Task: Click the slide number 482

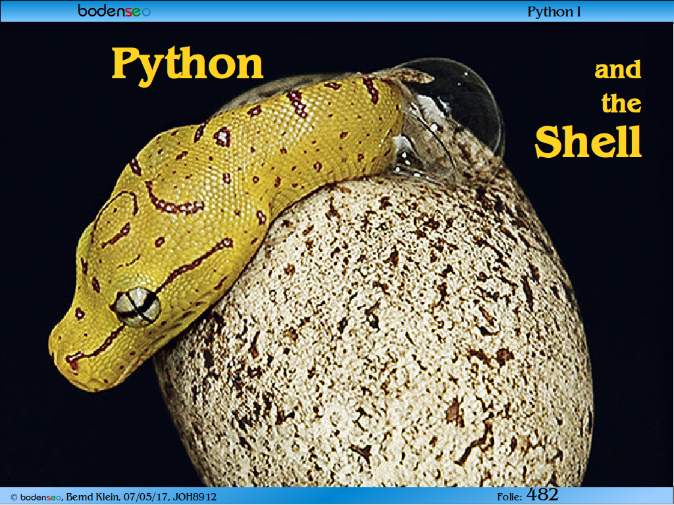Action: (542, 494)
